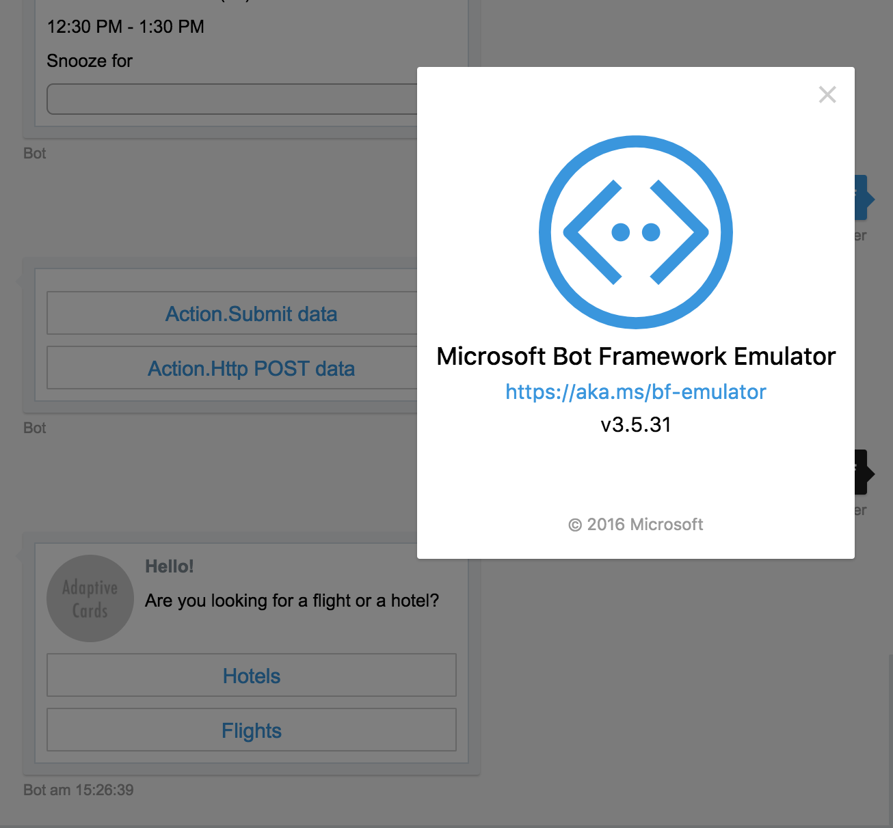The image size is (893, 828).
Task: Trigger the Action.Http POST data button
Action: click(x=251, y=368)
